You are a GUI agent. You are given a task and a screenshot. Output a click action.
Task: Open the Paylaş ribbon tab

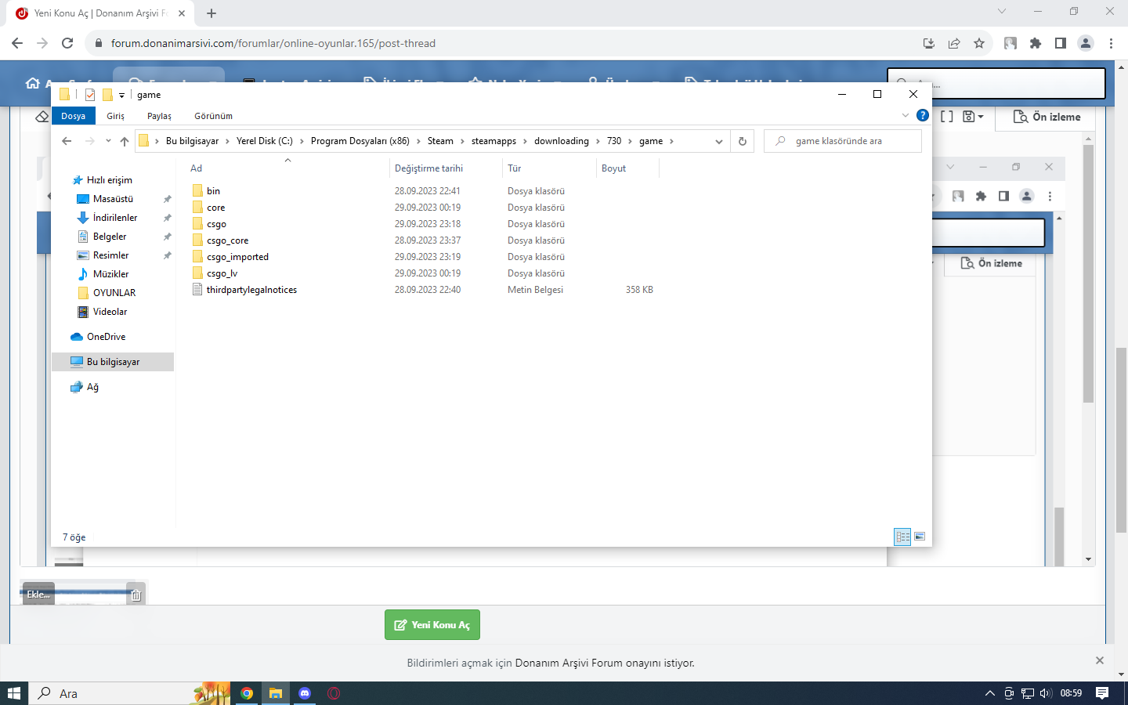pyautogui.click(x=159, y=116)
